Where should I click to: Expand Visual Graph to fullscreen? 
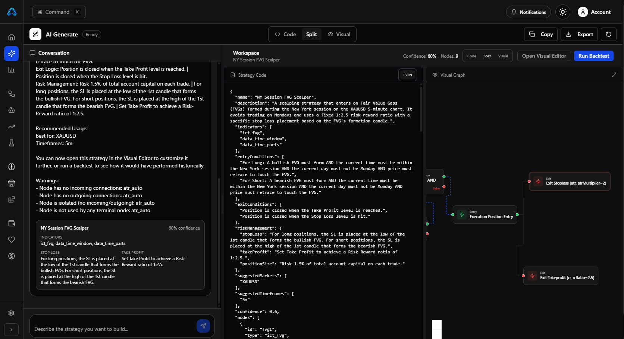pos(614,75)
